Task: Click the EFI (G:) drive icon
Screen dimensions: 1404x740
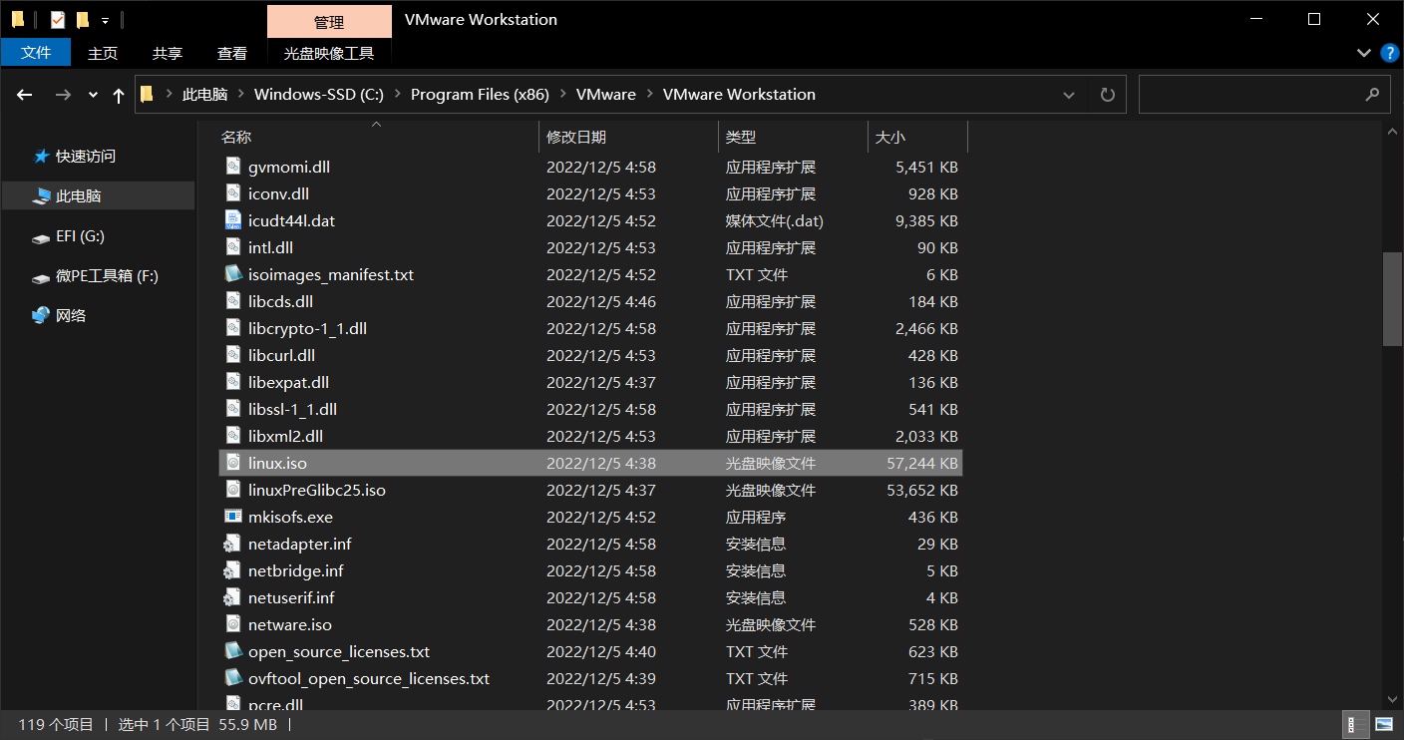Action: tap(41, 237)
